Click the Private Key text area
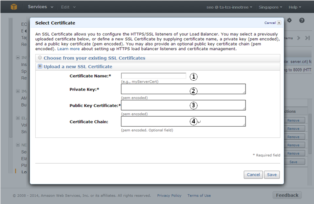314x204 pixels. point(183,89)
